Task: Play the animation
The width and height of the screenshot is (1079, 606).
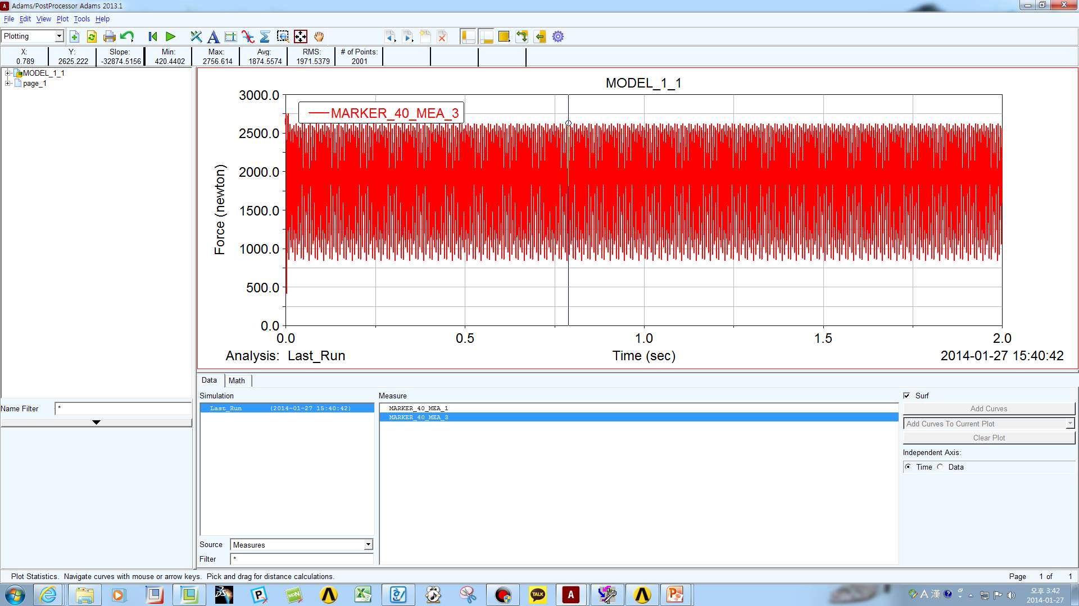Action: tap(170, 37)
